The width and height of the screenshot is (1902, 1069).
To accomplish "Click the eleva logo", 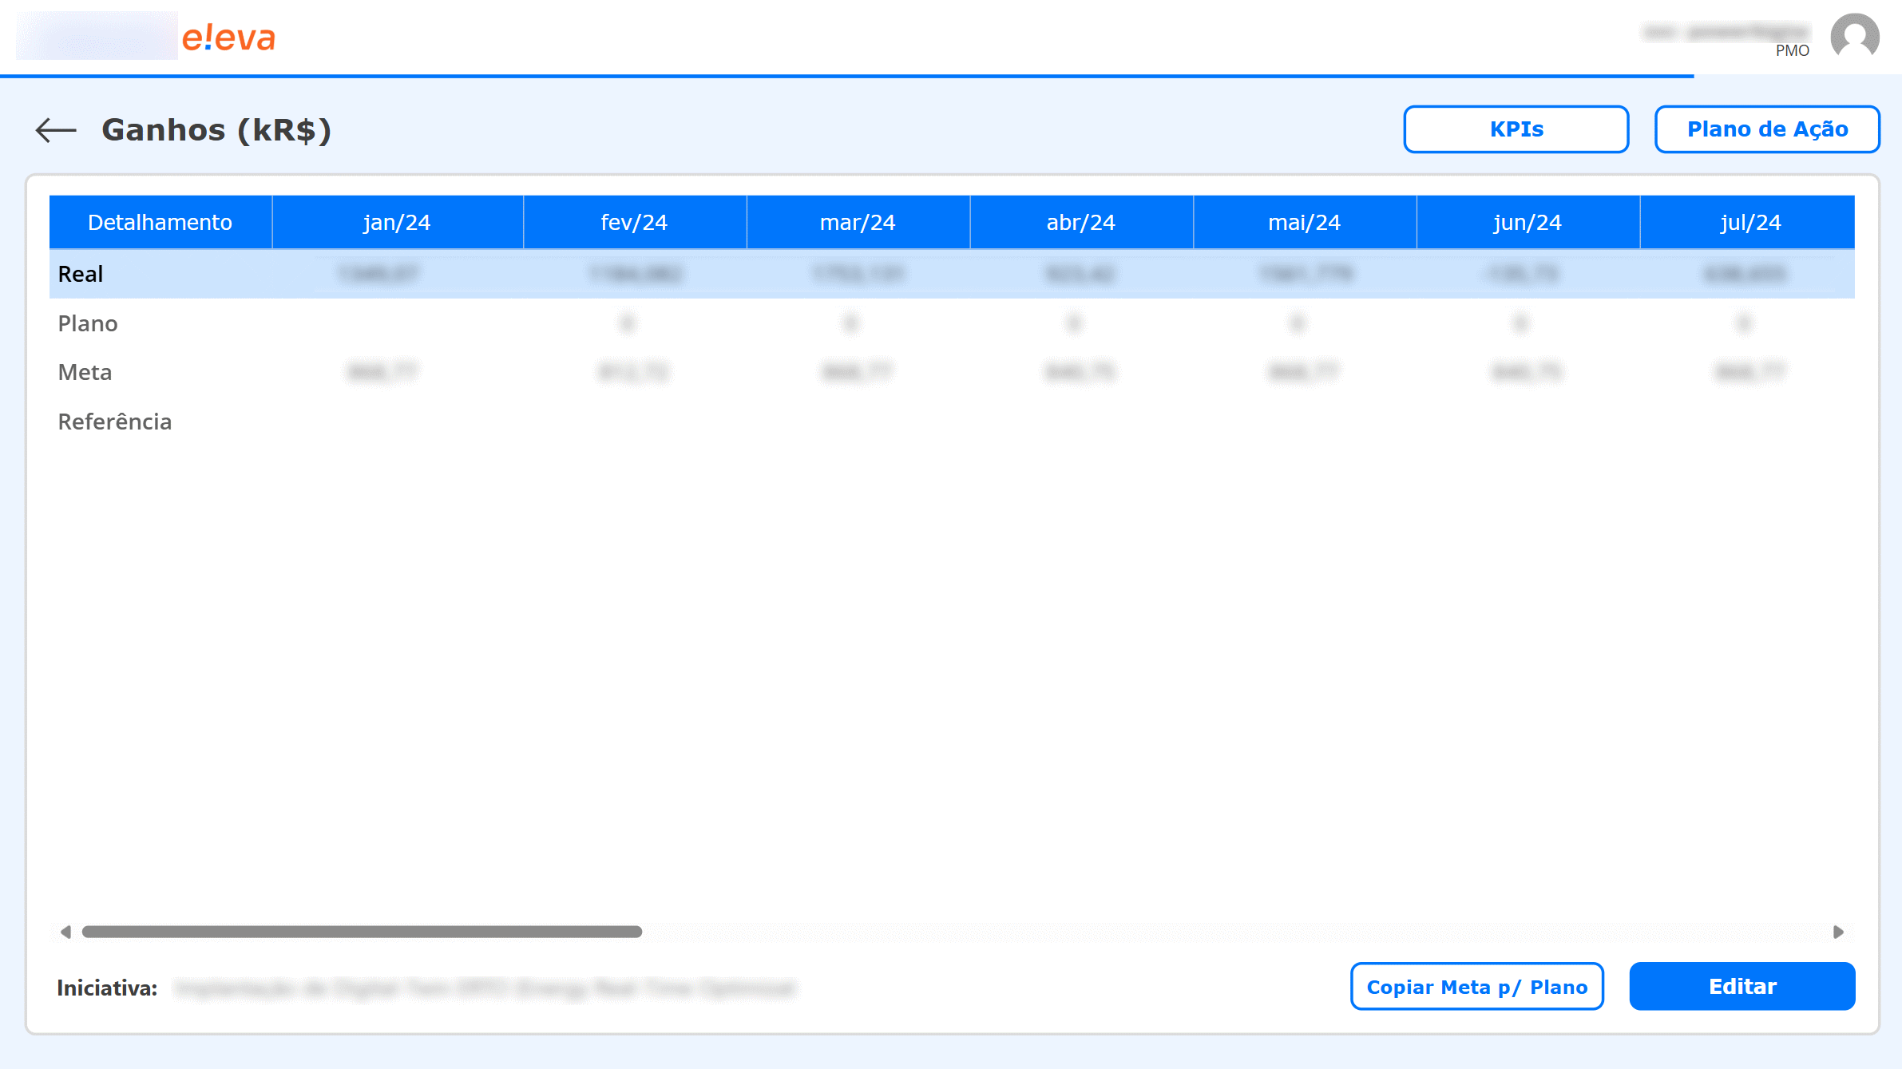I will pyautogui.click(x=229, y=36).
